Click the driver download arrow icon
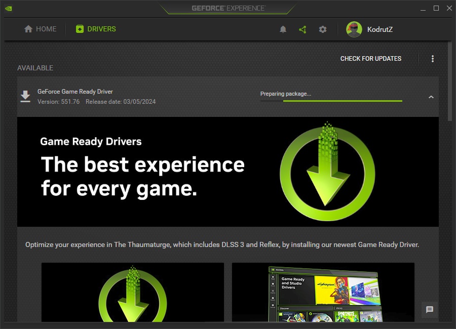The image size is (456, 329). point(25,96)
